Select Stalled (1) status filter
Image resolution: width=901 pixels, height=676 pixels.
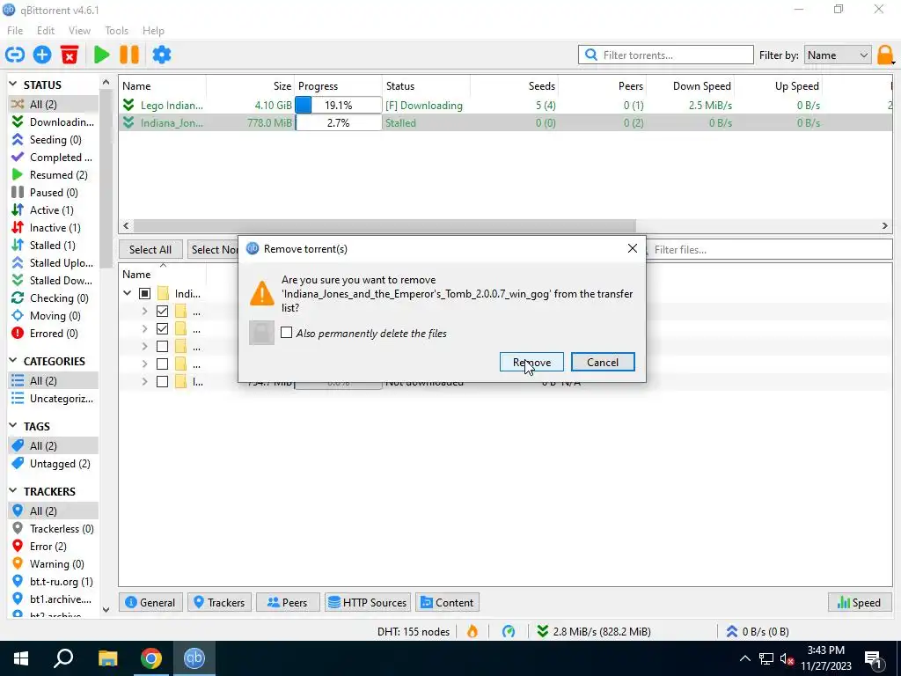(53, 246)
